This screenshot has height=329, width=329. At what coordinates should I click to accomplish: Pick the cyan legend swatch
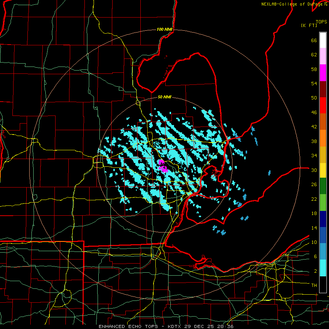pyautogui.click(x=323, y=268)
